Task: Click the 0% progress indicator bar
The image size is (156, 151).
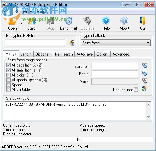Action: point(78,139)
